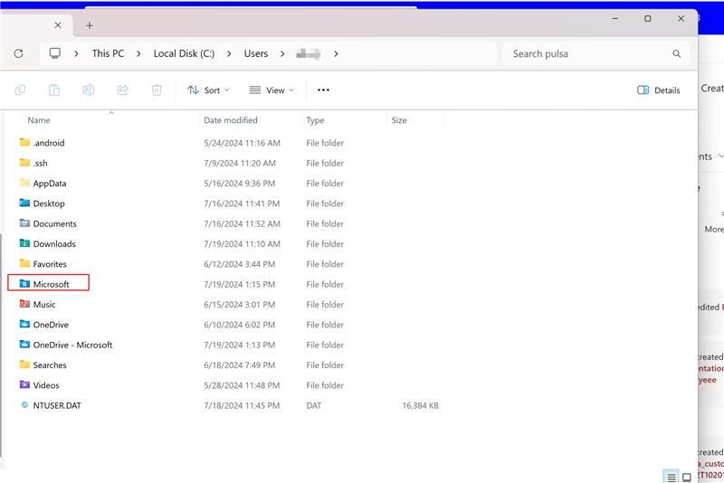Click the search magnifier icon
Image resolution: width=724 pixels, height=483 pixels.
coord(676,53)
